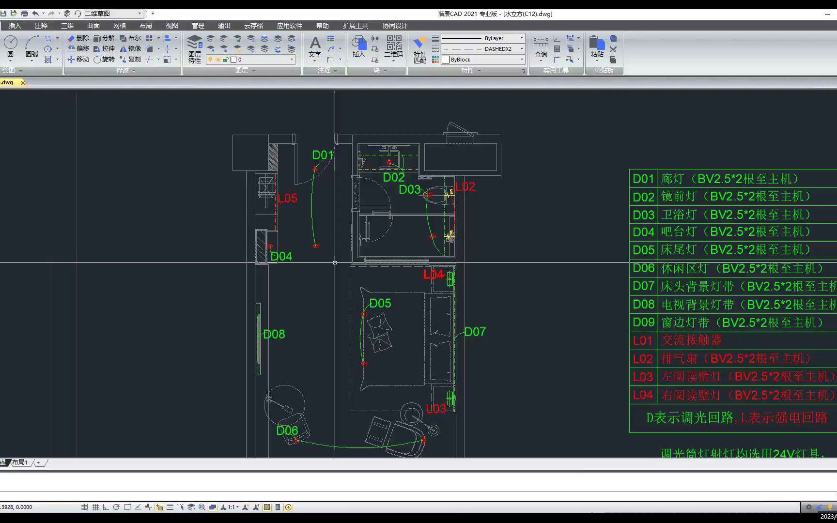Image resolution: width=837 pixels, height=523 pixels.
Task: Open the workspace dropdown showing 二维草图
Action: (114, 14)
